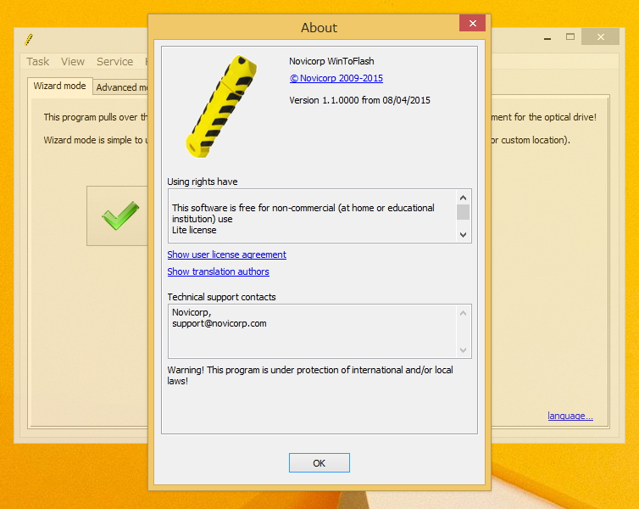Click up arrow of the usage rights scrollbar

463,198
